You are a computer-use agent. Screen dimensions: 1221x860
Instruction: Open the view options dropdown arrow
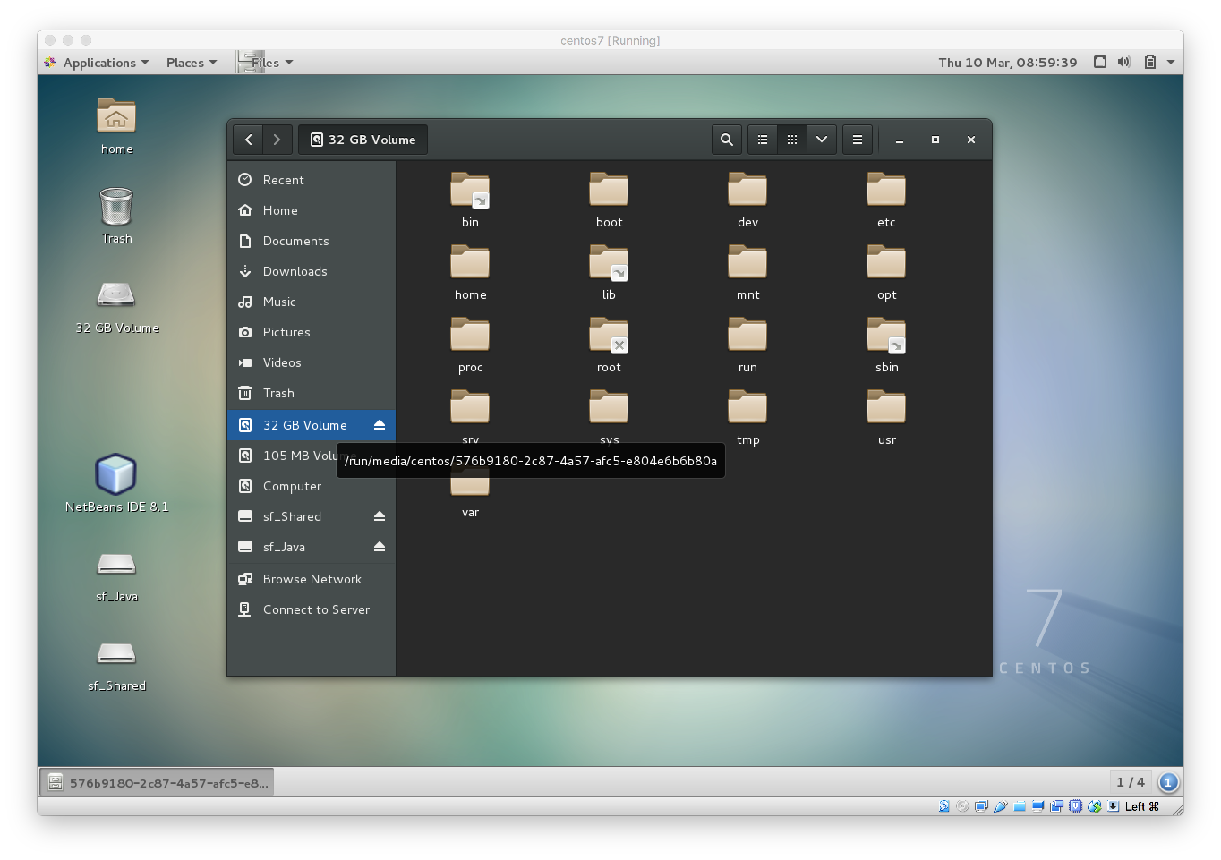click(822, 140)
